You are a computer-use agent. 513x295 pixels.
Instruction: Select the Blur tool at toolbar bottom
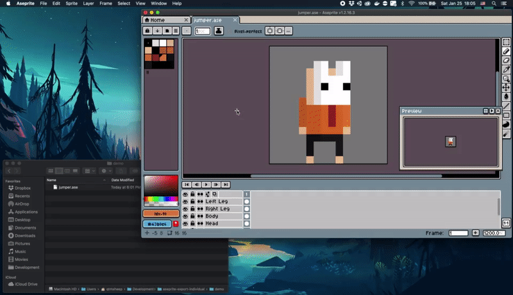[506, 134]
